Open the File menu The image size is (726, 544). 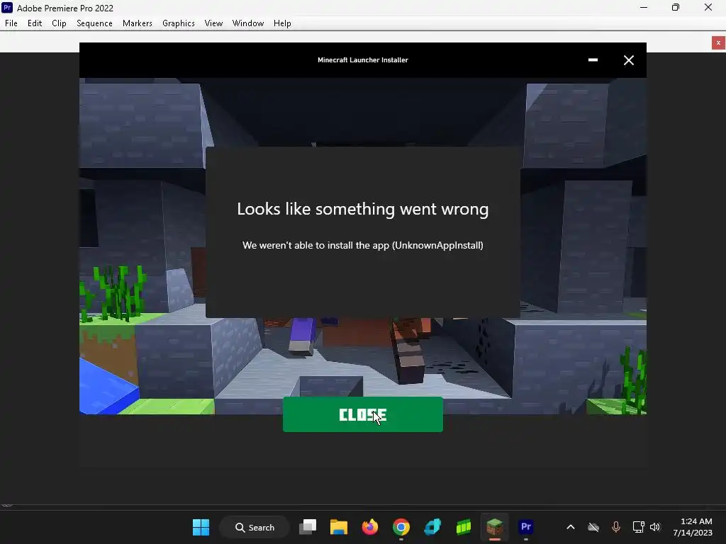tap(11, 23)
